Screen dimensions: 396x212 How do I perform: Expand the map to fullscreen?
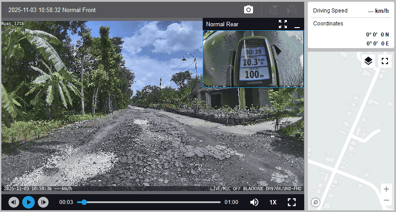384,61
